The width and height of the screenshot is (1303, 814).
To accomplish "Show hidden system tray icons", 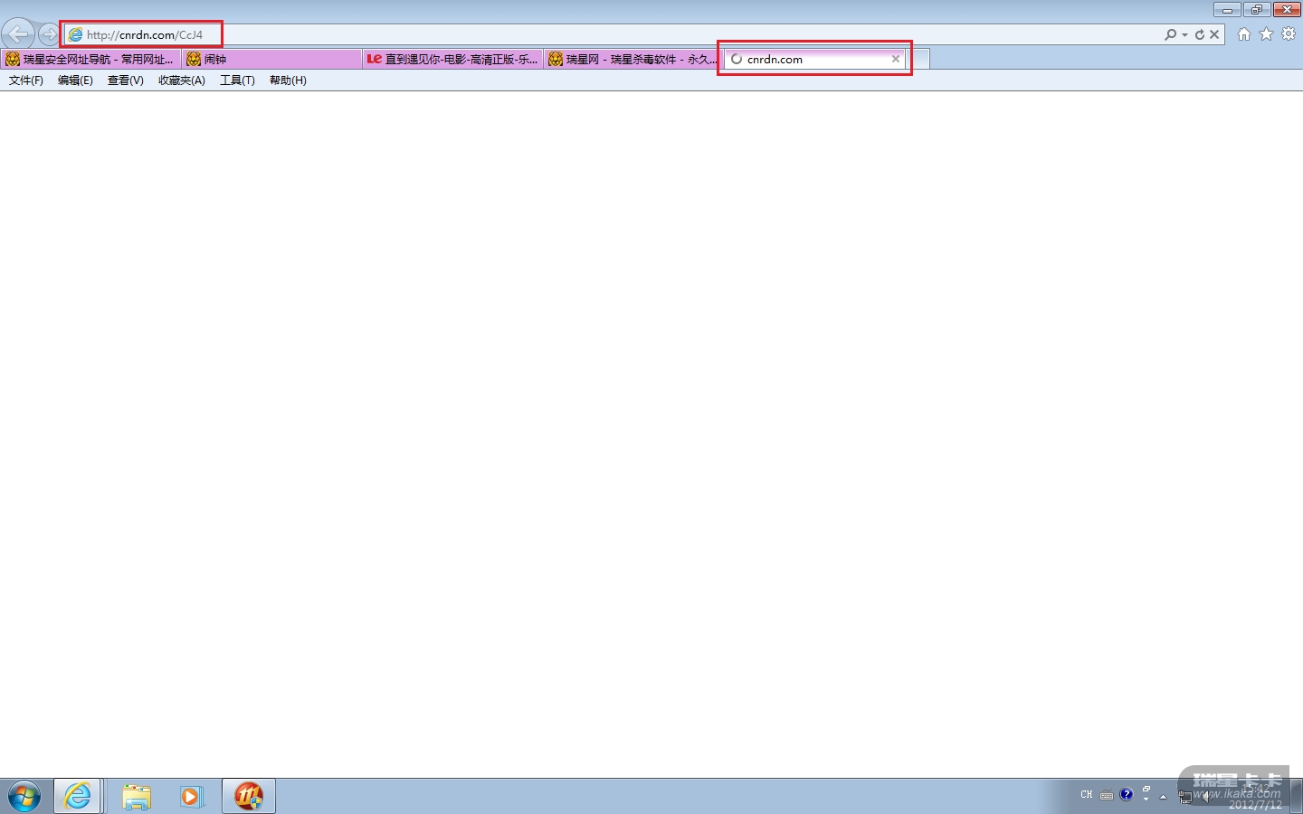I will point(1164,796).
